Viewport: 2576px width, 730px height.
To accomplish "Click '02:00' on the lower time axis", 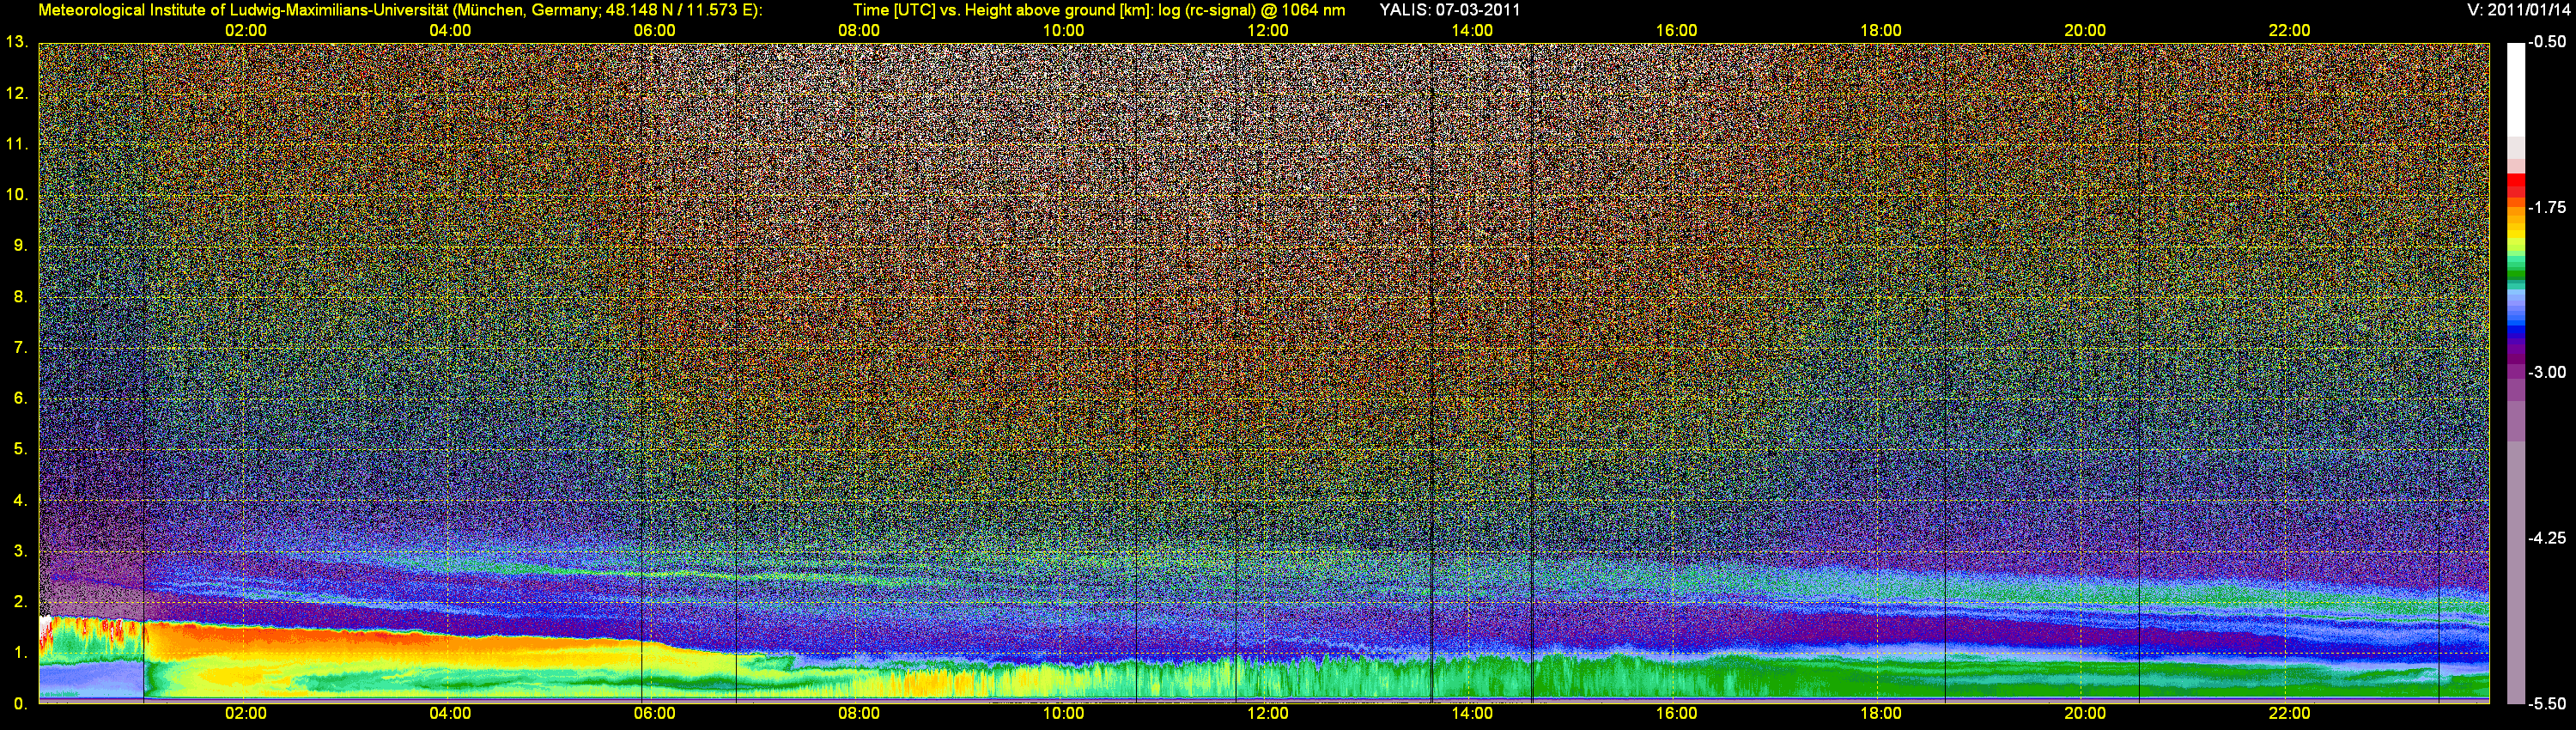I will [x=245, y=713].
